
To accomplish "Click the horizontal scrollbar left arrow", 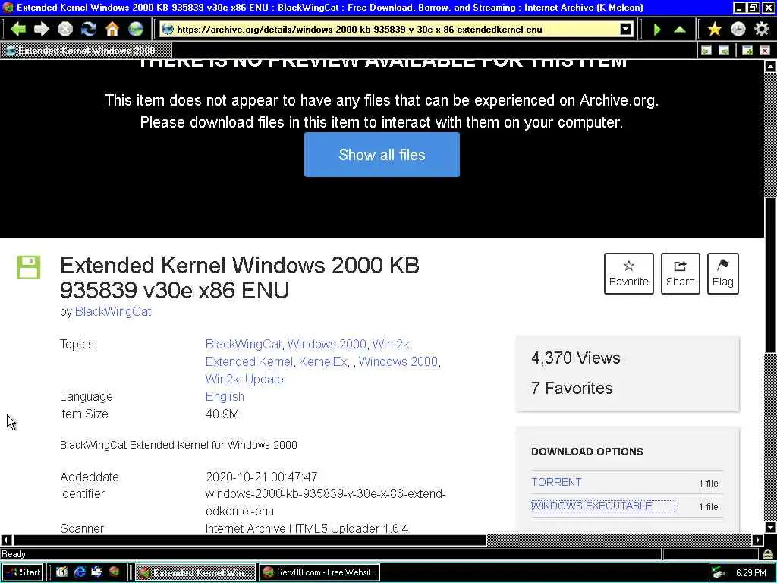I will (6, 540).
